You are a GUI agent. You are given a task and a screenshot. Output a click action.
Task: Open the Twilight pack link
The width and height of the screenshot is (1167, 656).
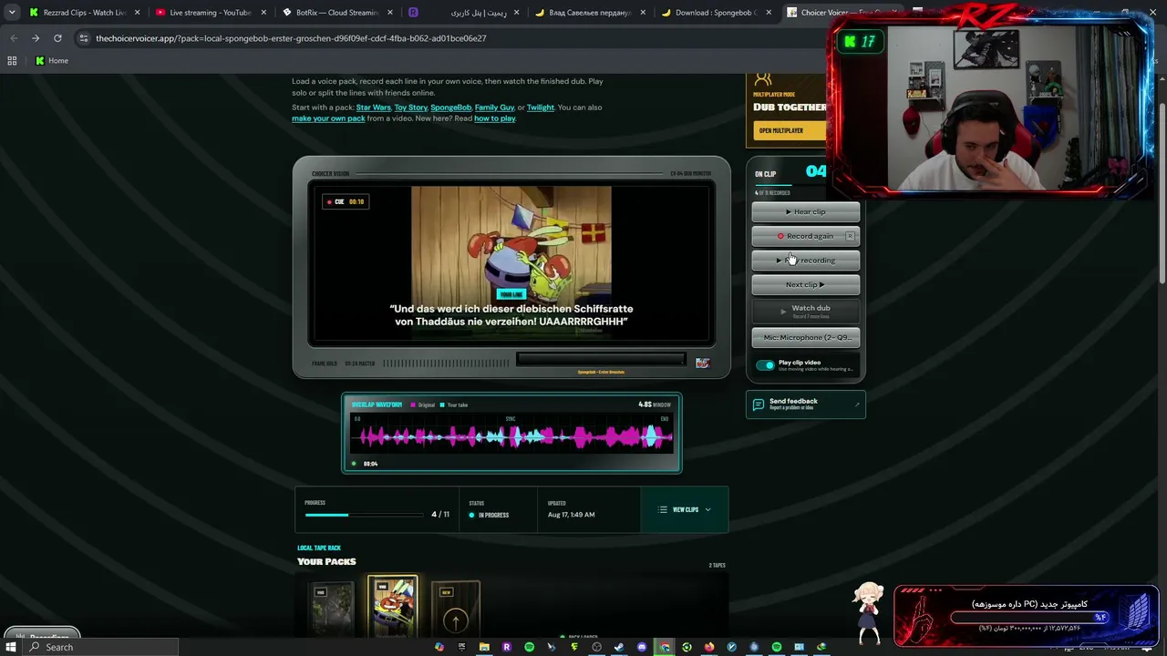pos(541,108)
